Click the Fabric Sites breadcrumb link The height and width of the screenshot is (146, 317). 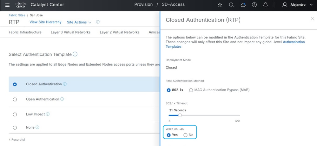tap(17, 15)
